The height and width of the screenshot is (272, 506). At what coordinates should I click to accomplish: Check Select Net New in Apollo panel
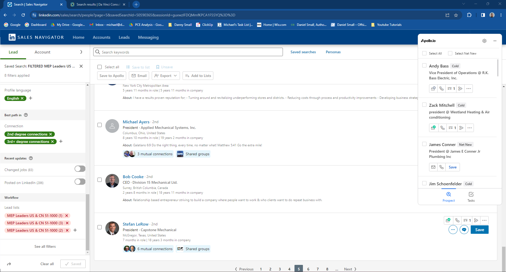[x=450, y=53]
